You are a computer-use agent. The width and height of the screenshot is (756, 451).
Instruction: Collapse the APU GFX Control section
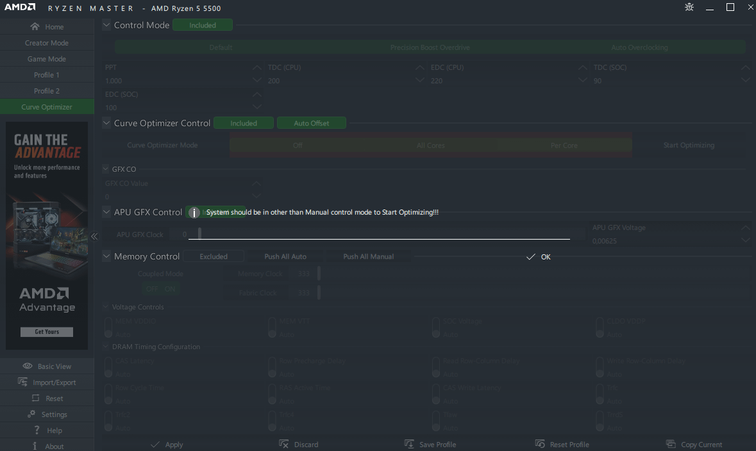click(106, 212)
